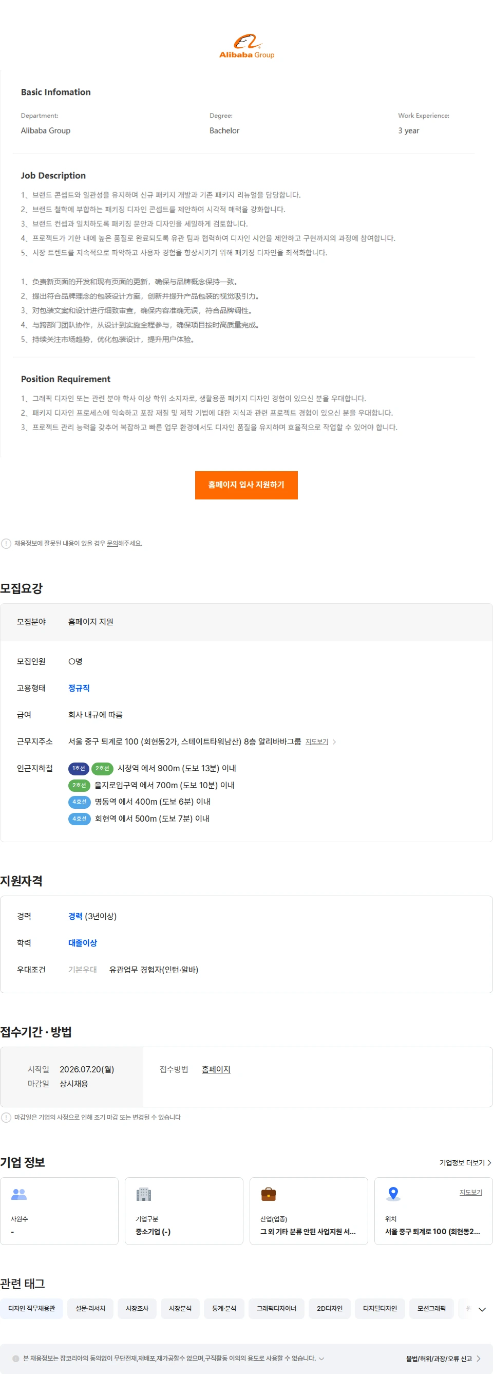Click the 중소기업 (-) company type text
The width and height of the screenshot is (493, 1374).
pos(153,1232)
